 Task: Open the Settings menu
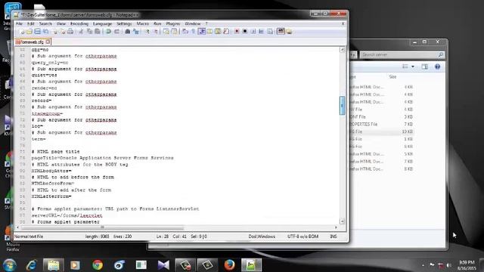pos(124,23)
